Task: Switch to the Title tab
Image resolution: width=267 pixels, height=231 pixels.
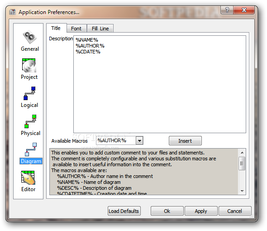Action: (56, 28)
